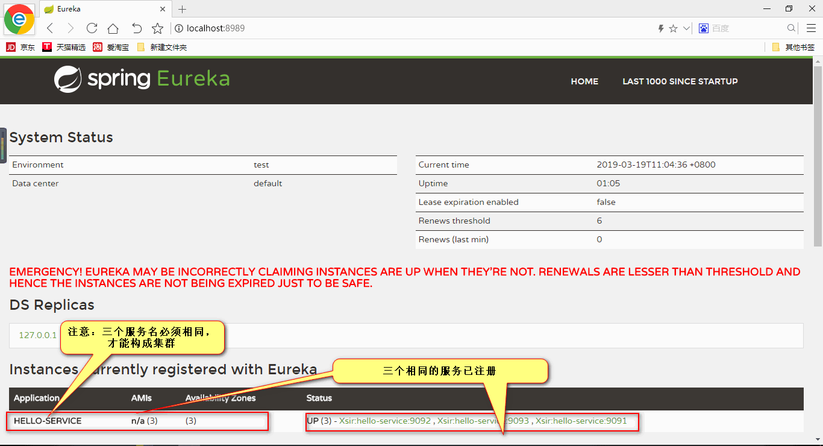
Task: Click the Data center value 'default'
Action: 268,183
